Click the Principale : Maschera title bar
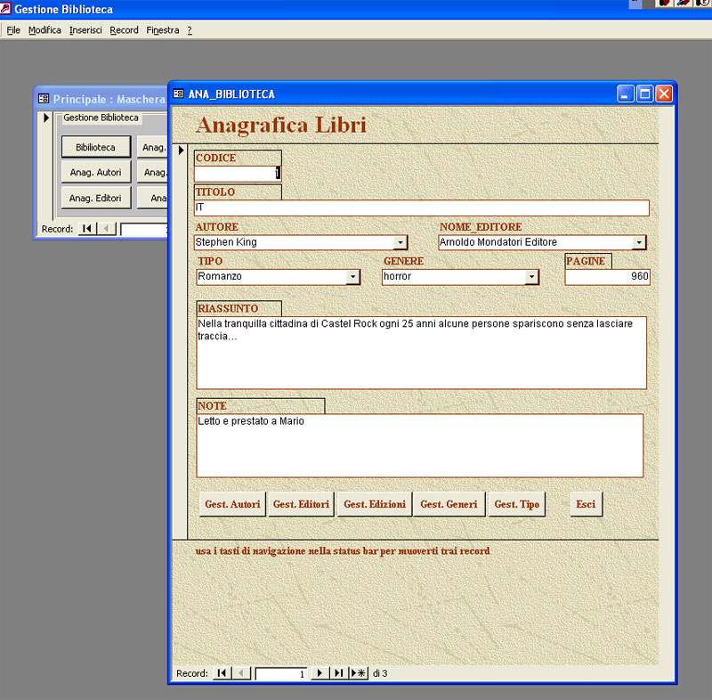The image size is (712, 700). 102,99
